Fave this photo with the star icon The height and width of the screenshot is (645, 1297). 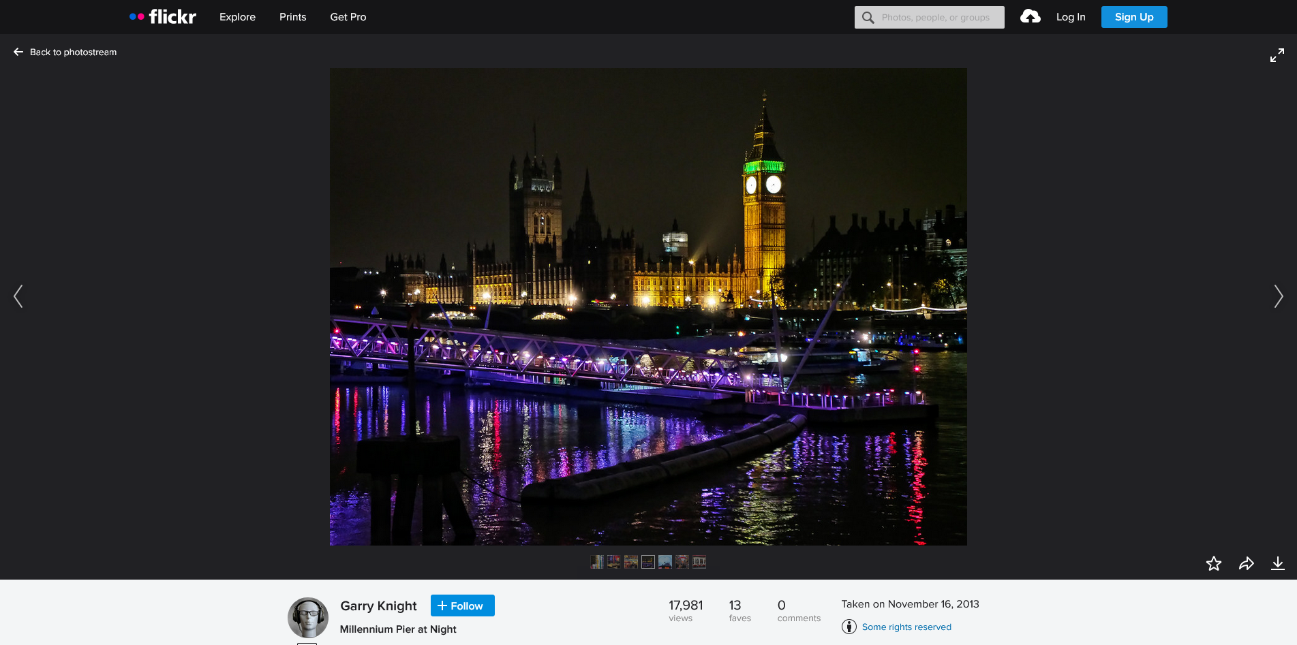click(x=1214, y=563)
